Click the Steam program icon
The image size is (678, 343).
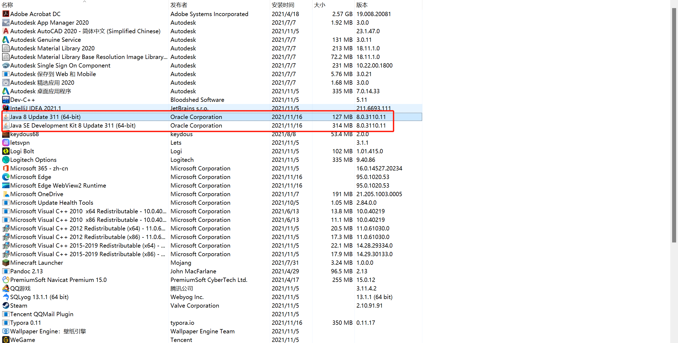click(6, 305)
